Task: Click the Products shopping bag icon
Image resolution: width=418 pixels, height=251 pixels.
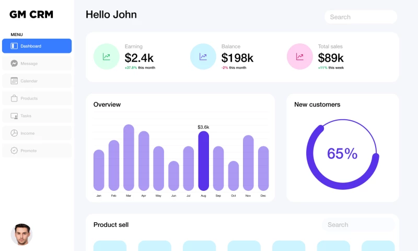Action: point(14,98)
